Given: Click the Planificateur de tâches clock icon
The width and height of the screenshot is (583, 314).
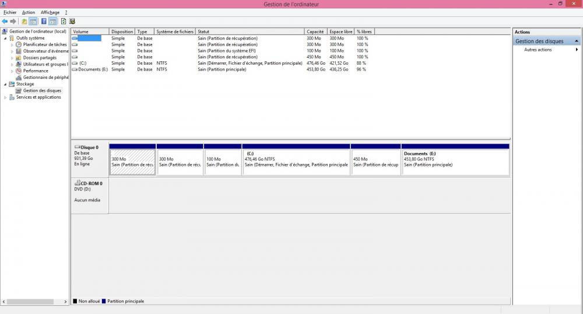Looking at the screenshot, I should (19, 44).
